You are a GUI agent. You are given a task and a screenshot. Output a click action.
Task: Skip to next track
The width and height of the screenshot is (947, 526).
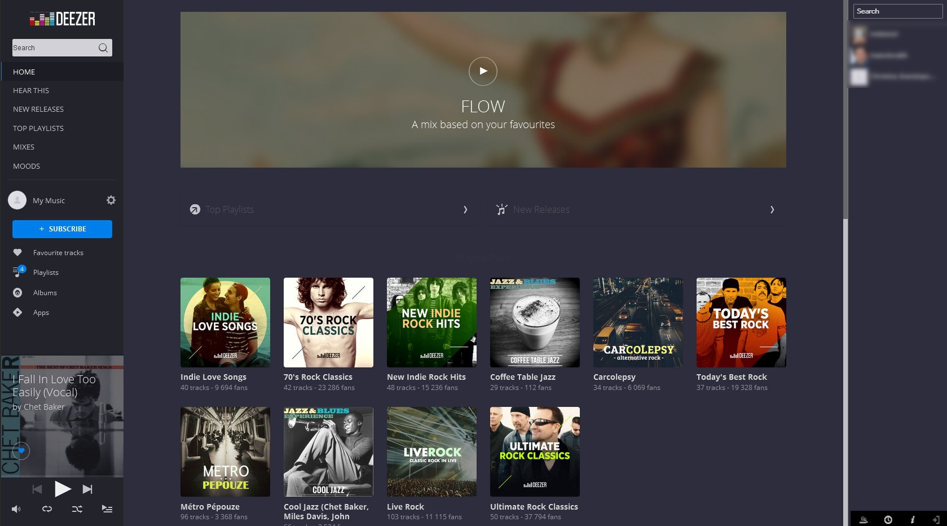87,489
